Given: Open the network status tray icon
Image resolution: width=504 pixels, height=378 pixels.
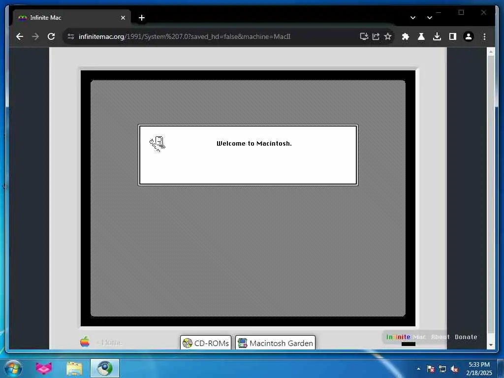Looking at the screenshot, I should click(x=442, y=369).
